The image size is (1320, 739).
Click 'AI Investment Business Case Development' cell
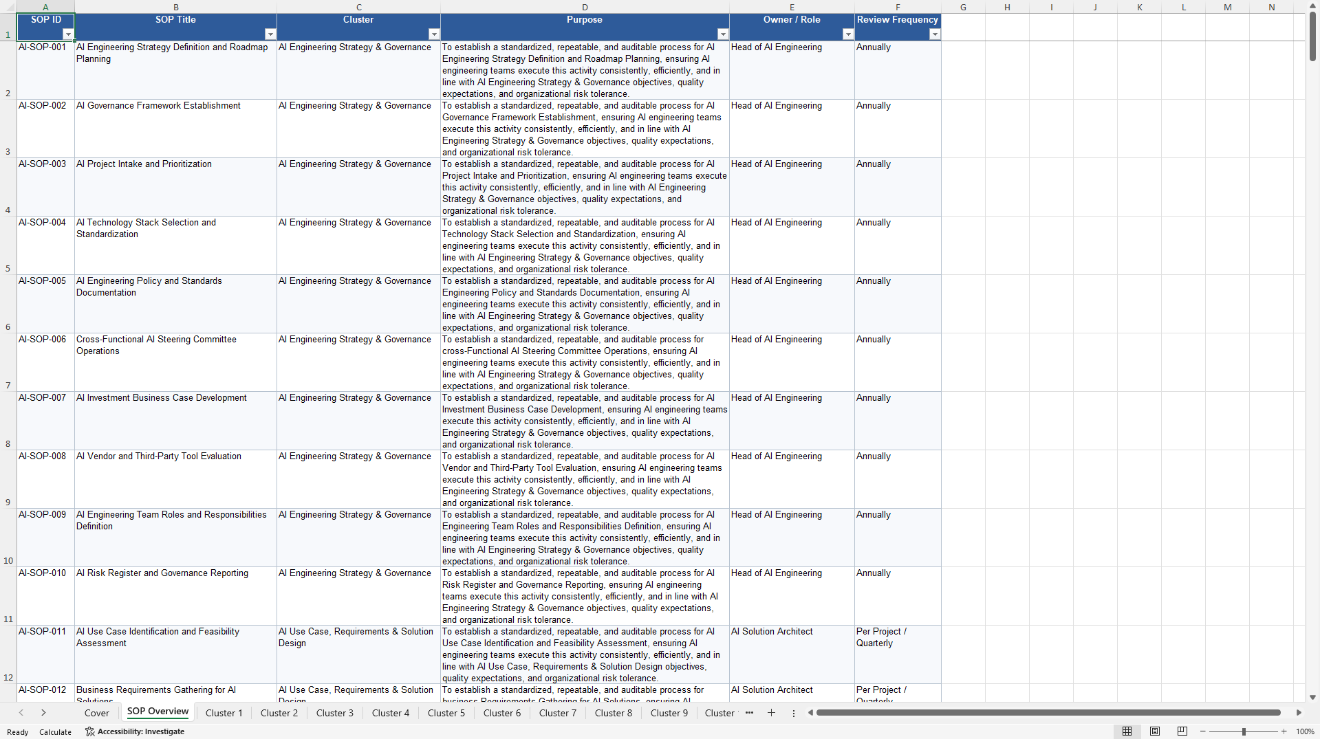click(x=175, y=421)
